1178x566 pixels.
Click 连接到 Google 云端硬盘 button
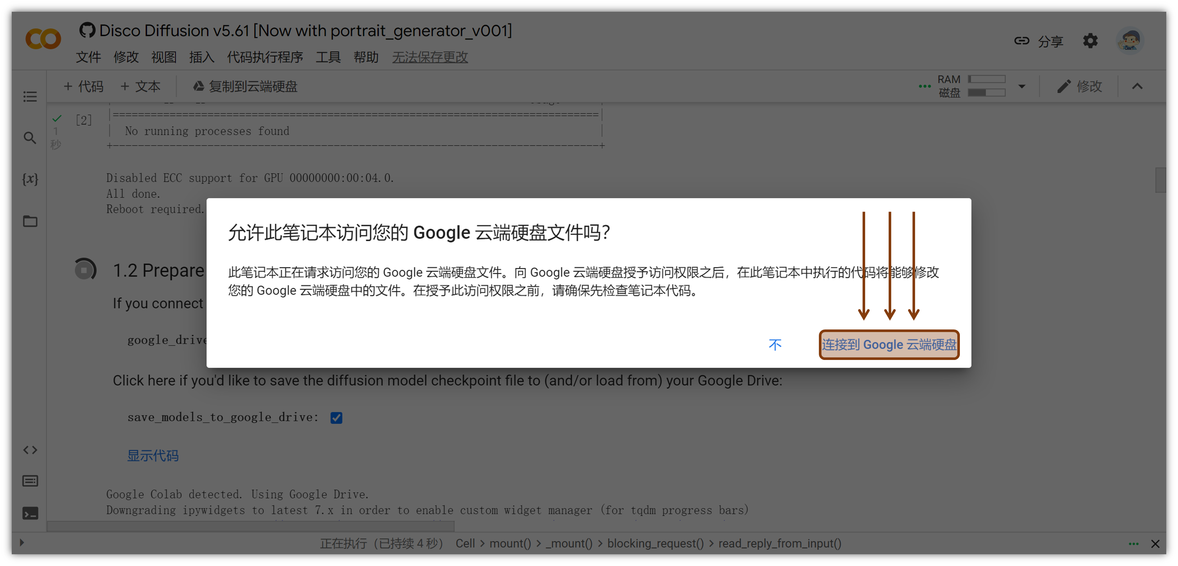pos(889,345)
